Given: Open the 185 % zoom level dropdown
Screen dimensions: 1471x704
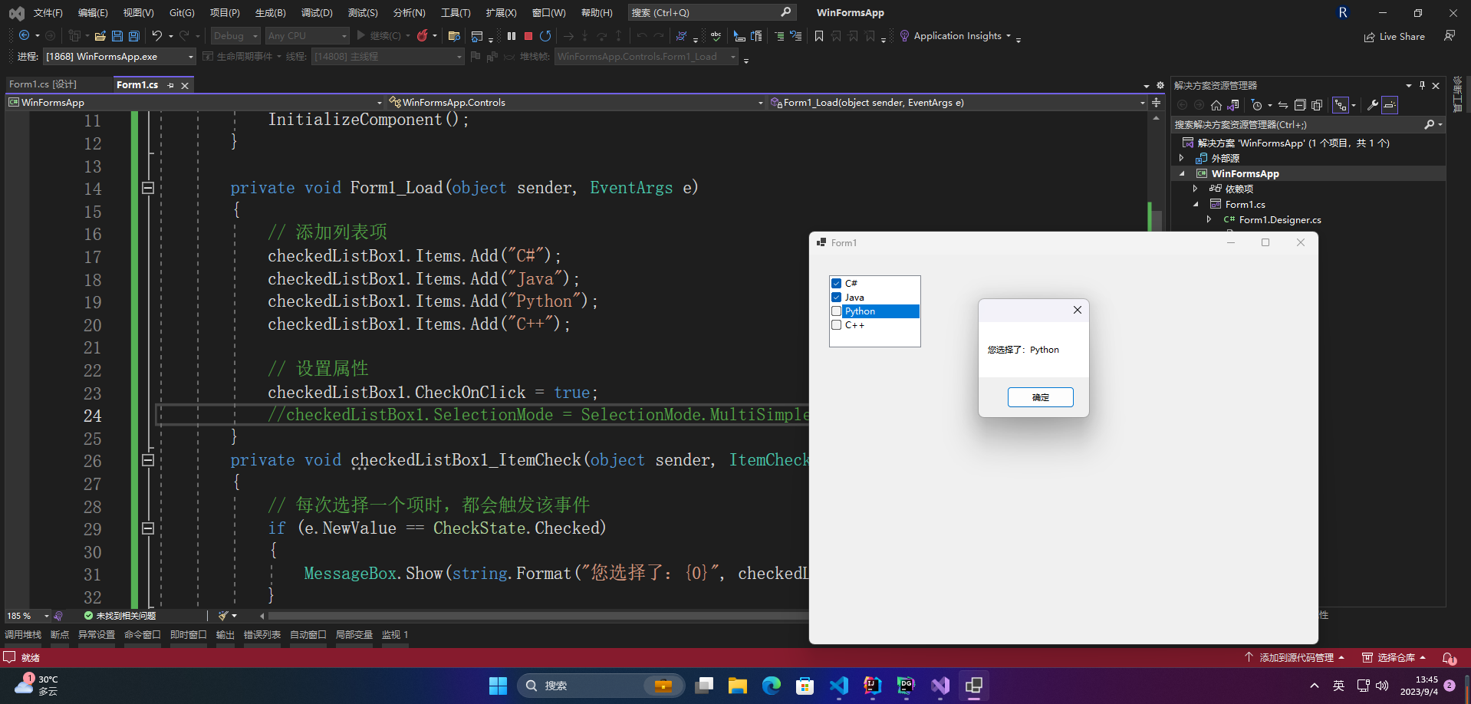Looking at the screenshot, I should pos(28,616).
